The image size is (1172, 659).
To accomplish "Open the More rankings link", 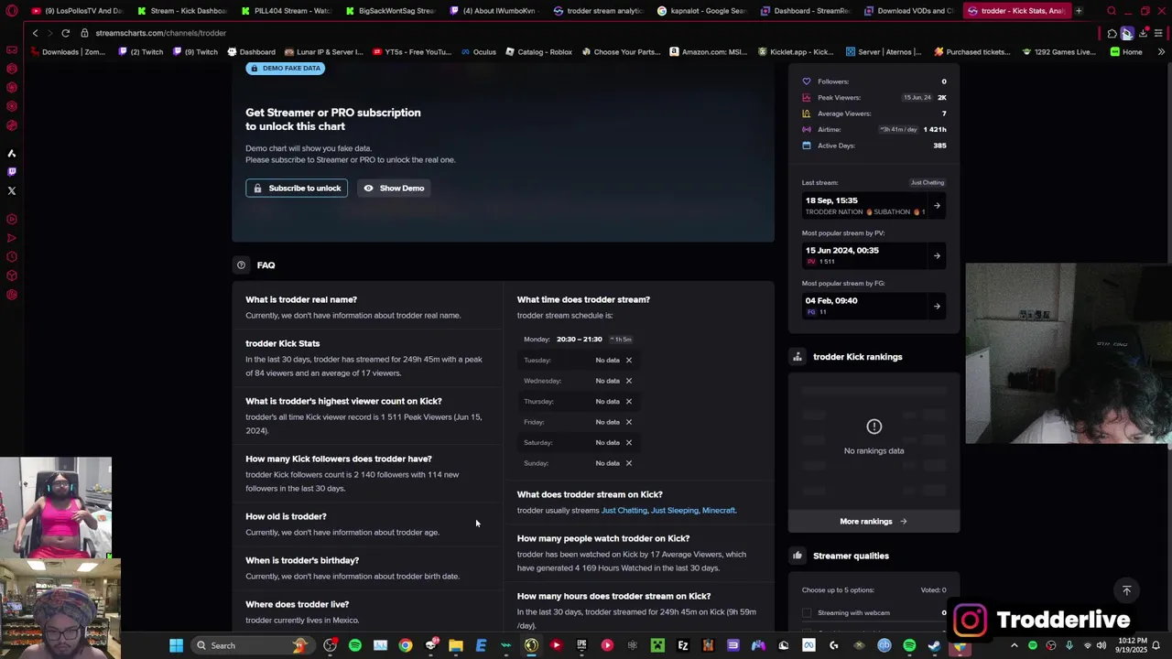I will (x=874, y=522).
